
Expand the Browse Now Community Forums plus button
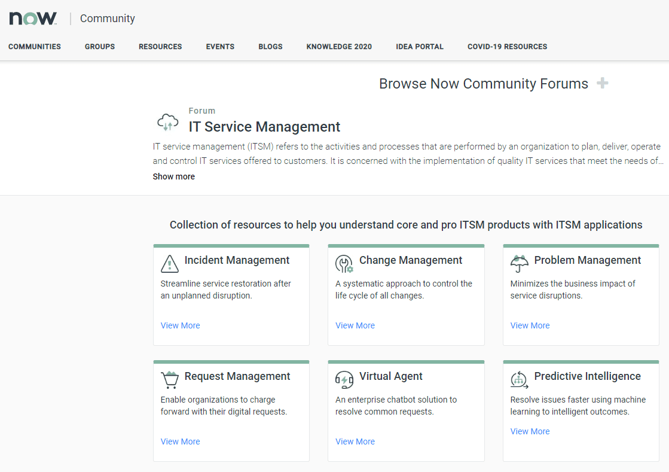pyautogui.click(x=603, y=83)
